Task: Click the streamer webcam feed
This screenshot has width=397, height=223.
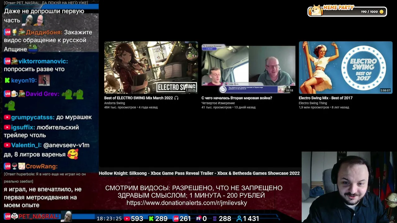Action: point(349,187)
